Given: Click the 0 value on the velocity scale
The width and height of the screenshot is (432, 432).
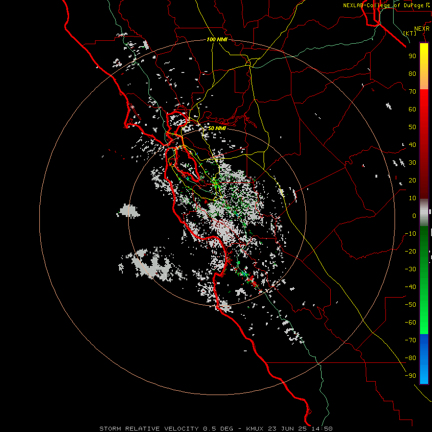Looking at the screenshot, I should coord(414,216).
